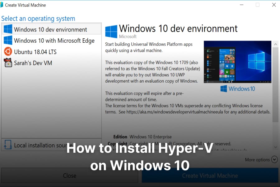Click the 'Windows 10 dev environment' details title
Image resolution: width=280 pixels, height=187 pixels.
click(x=178, y=28)
